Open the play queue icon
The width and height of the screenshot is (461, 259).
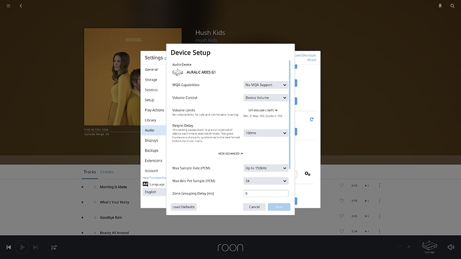54,248
